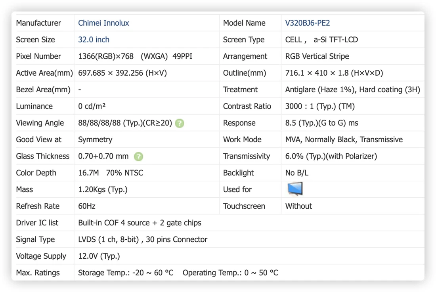Select the 12.0V voltage supply value
This screenshot has height=292, width=436.
[x=99, y=256]
